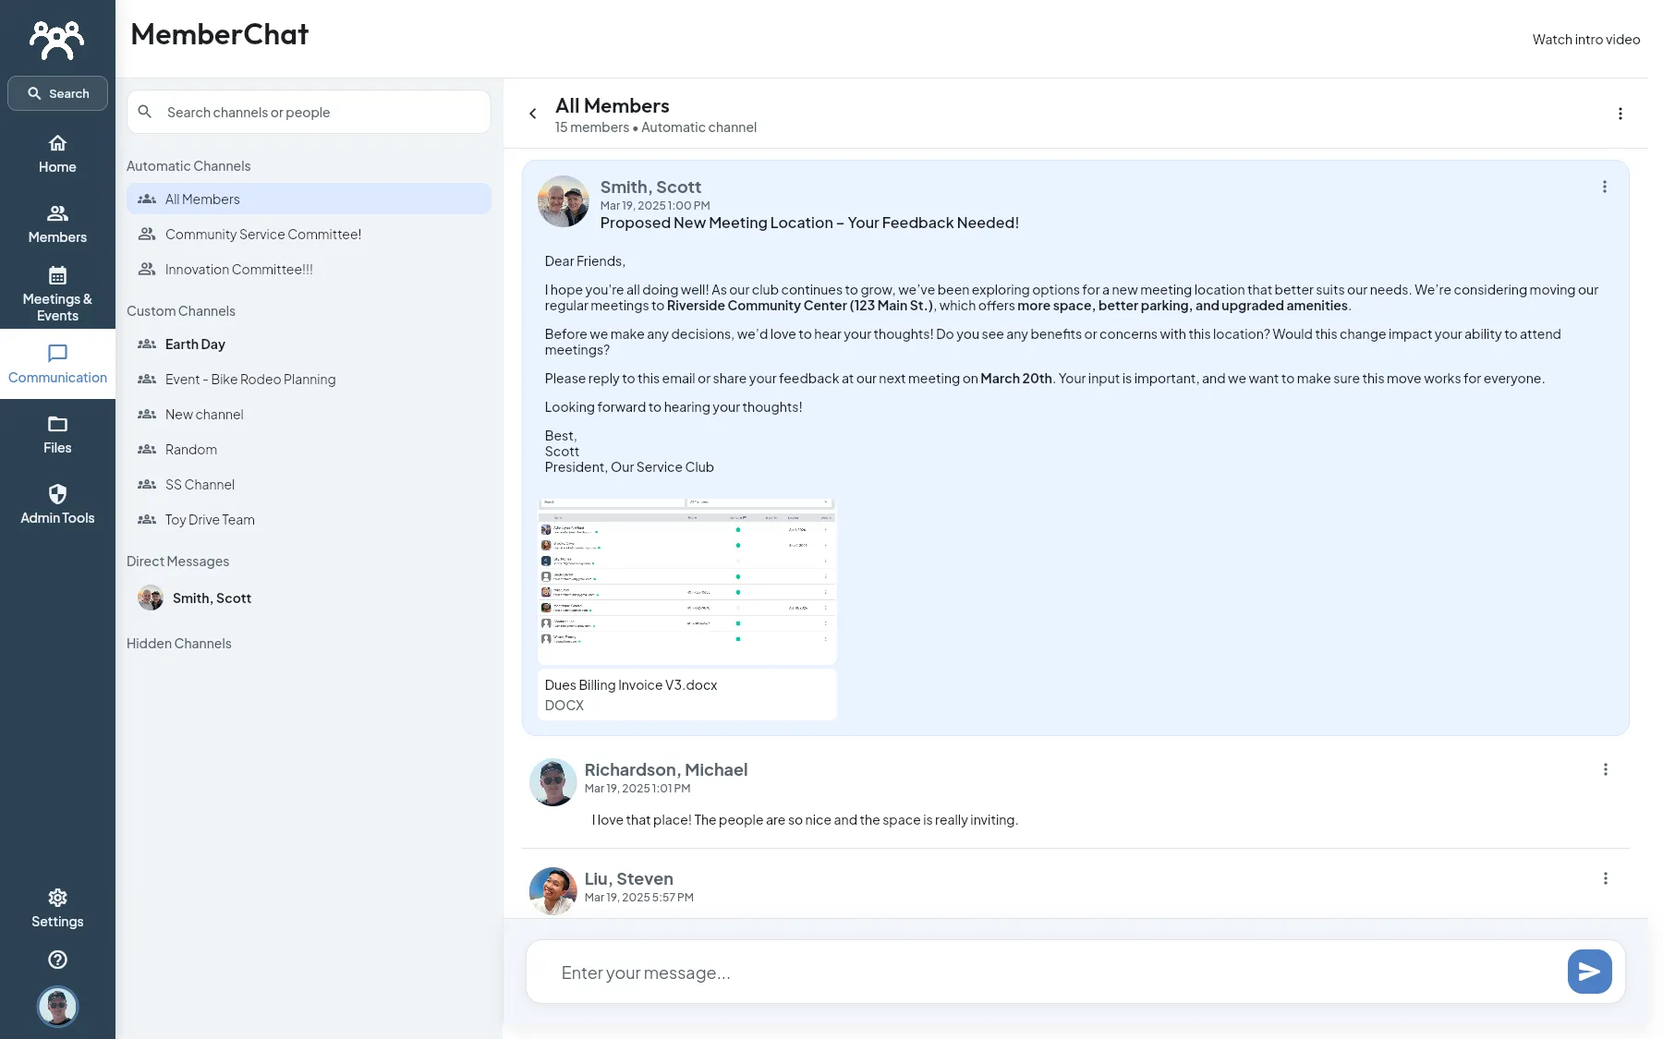
Task: Open options for Scott Smith's message
Action: pyautogui.click(x=1604, y=187)
